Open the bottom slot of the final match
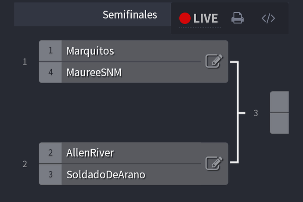 click(x=279, y=123)
